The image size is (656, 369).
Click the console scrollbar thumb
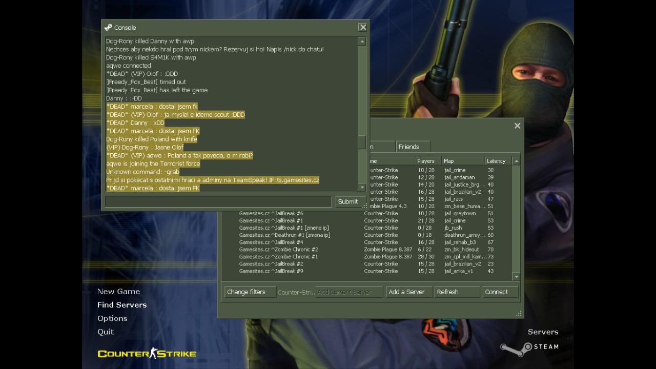[362, 142]
